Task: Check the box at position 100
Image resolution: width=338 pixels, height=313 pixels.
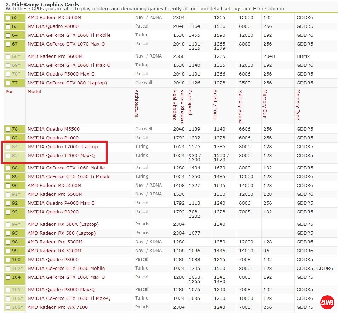Action: point(8,260)
